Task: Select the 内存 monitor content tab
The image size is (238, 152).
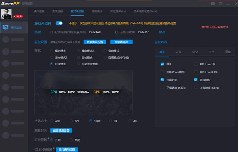Action: [x=211, y=52]
